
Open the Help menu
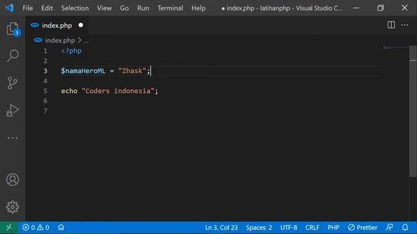click(x=198, y=8)
